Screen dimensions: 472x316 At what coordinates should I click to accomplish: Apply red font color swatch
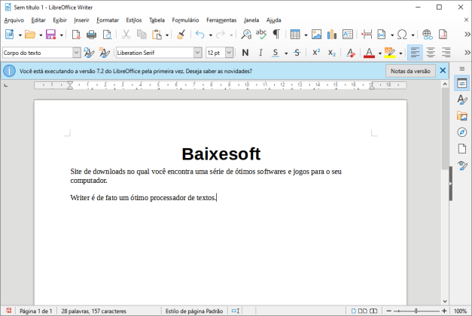(x=369, y=53)
